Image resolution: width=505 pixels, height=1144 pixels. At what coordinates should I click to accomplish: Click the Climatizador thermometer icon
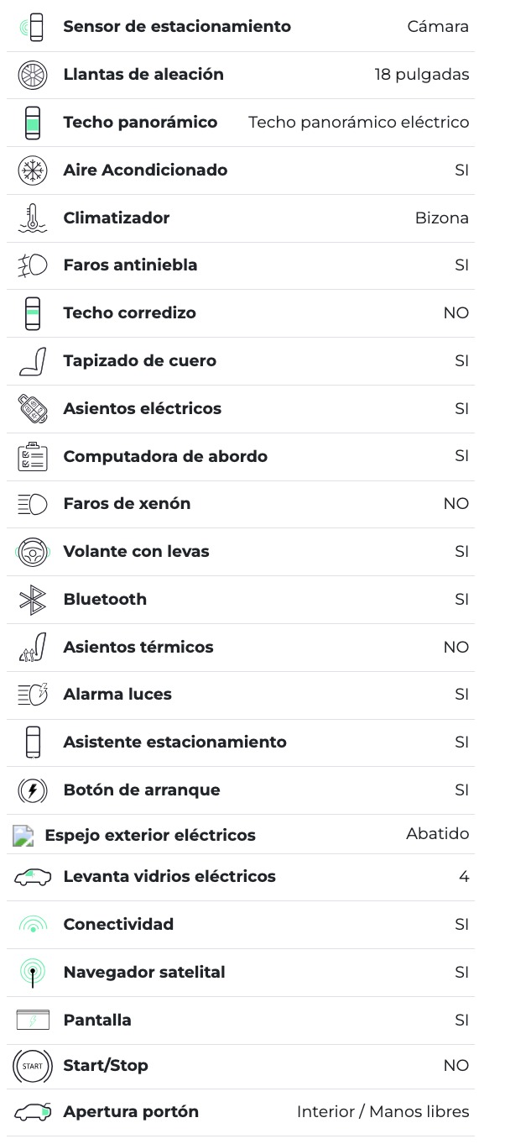click(33, 218)
